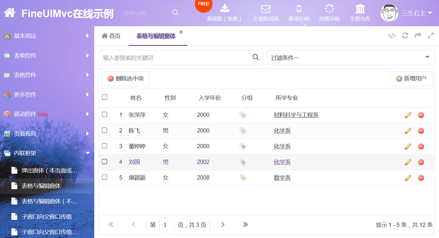Refresh the current tab with reload icon
The width and height of the screenshot is (439, 238).
pos(405,36)
